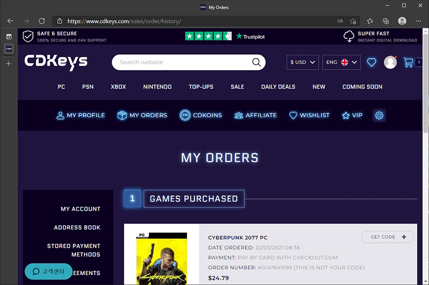Open the favorites list
This screenshot has height=285, width=429.
point(370,21)
